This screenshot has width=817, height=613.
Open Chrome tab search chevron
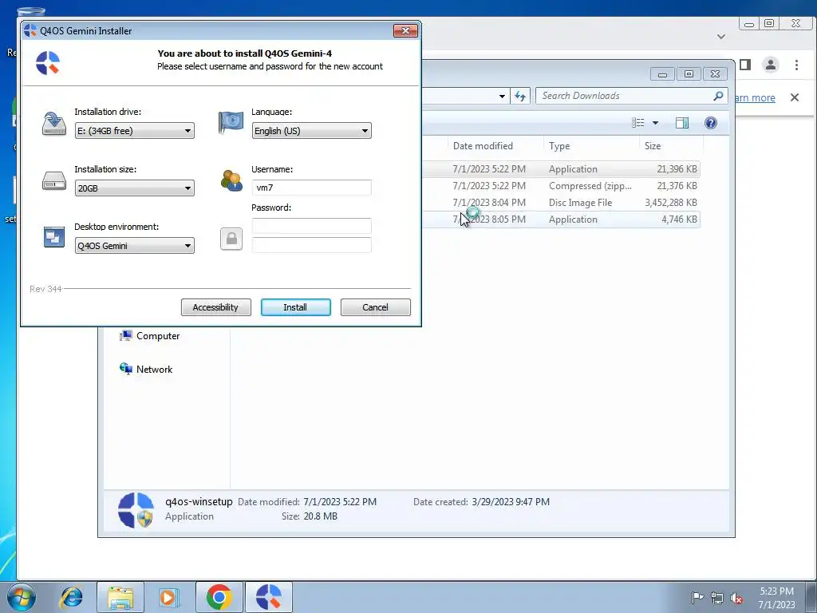click(721, 37)
